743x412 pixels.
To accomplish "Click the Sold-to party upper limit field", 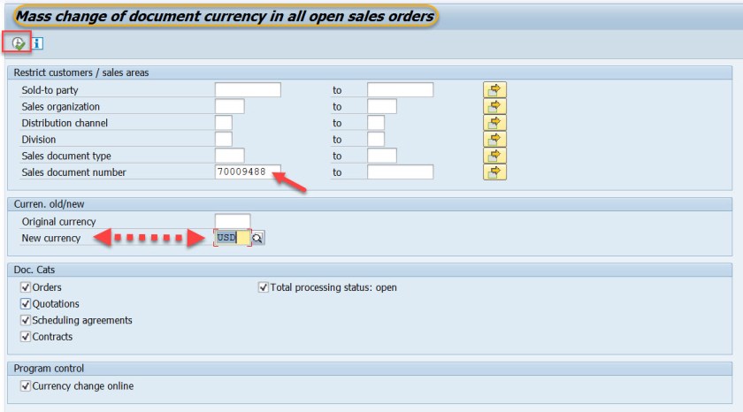I will (x=401, y=90).
